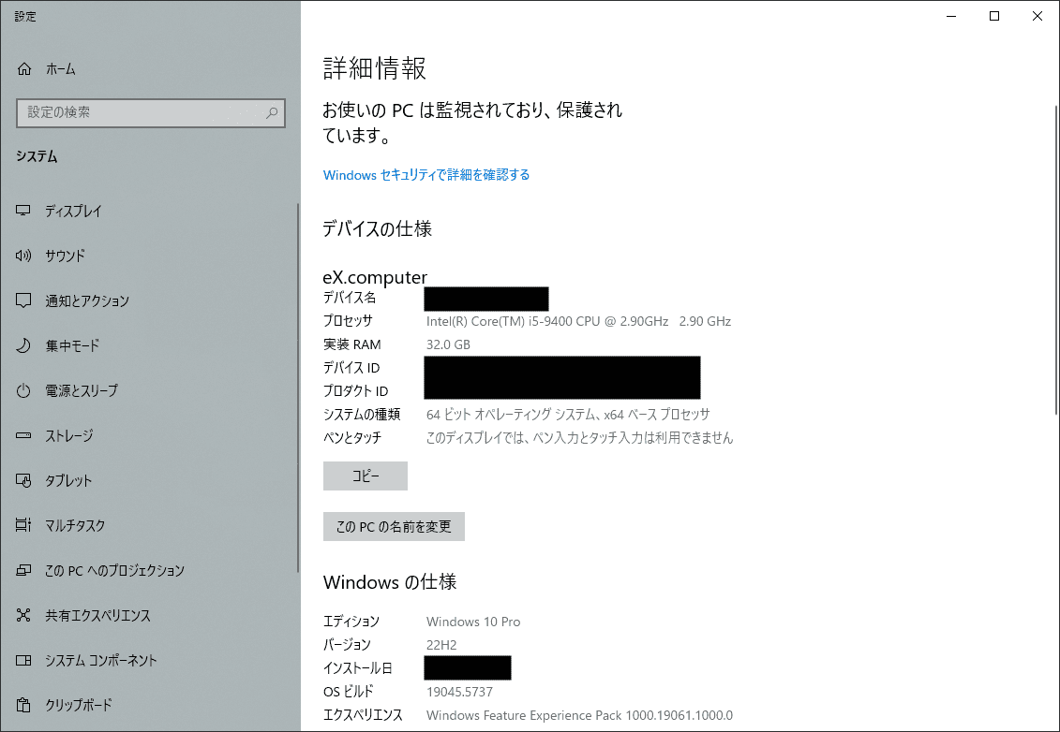Select the Sound speaker icon
The image size is (1060, 732).
(24, 256)
